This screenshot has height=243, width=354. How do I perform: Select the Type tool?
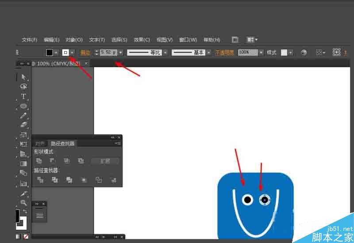point(23,96)
